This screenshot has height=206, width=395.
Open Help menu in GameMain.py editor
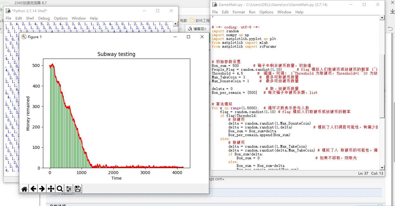pyautogui.click(x=299, y=12)
